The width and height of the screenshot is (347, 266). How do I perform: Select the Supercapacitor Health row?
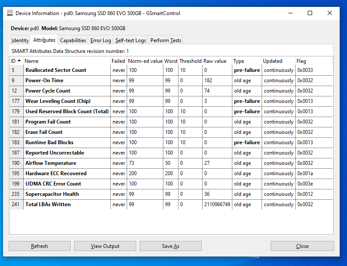coord(171,194)
